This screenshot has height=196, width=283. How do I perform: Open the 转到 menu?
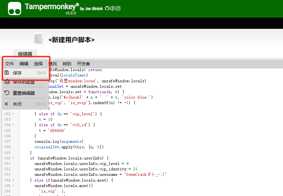pyautogui.click(x=67, y=64)
